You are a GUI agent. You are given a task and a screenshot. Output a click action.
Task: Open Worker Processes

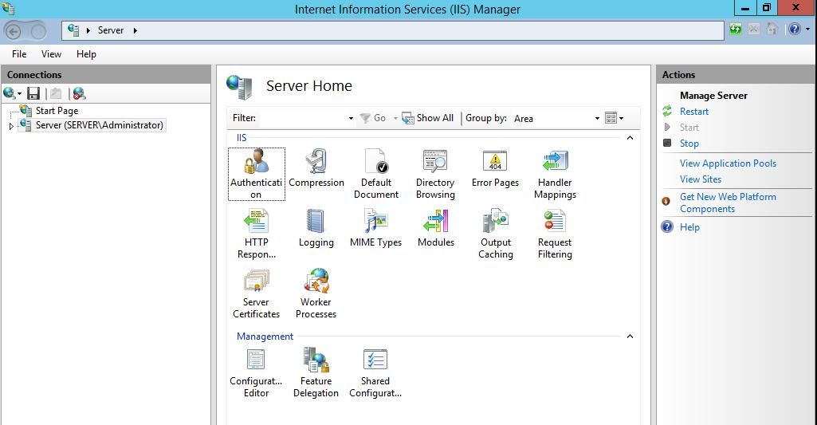316,293
